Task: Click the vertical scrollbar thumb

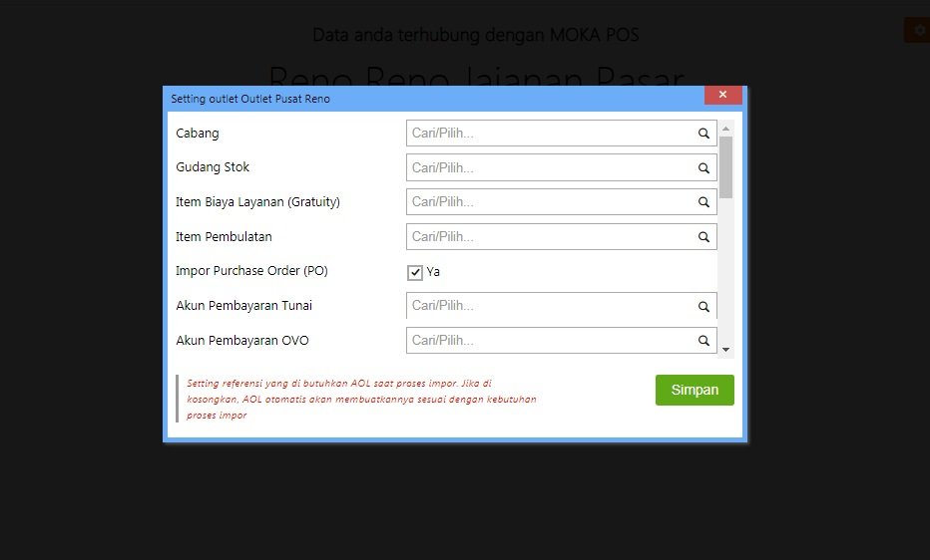Action: (726, 166)
